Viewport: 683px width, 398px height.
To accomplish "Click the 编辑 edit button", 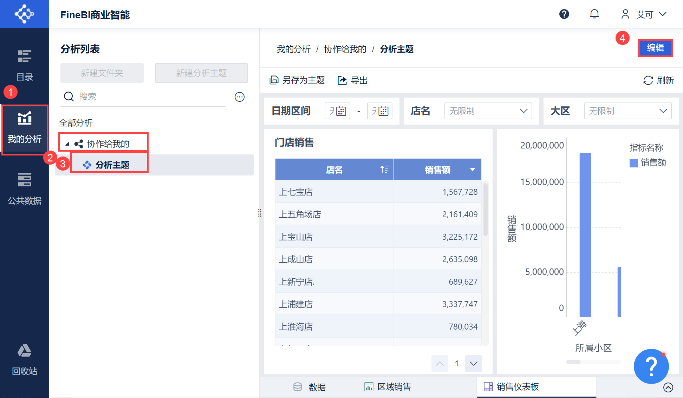I will click(655, 48).
